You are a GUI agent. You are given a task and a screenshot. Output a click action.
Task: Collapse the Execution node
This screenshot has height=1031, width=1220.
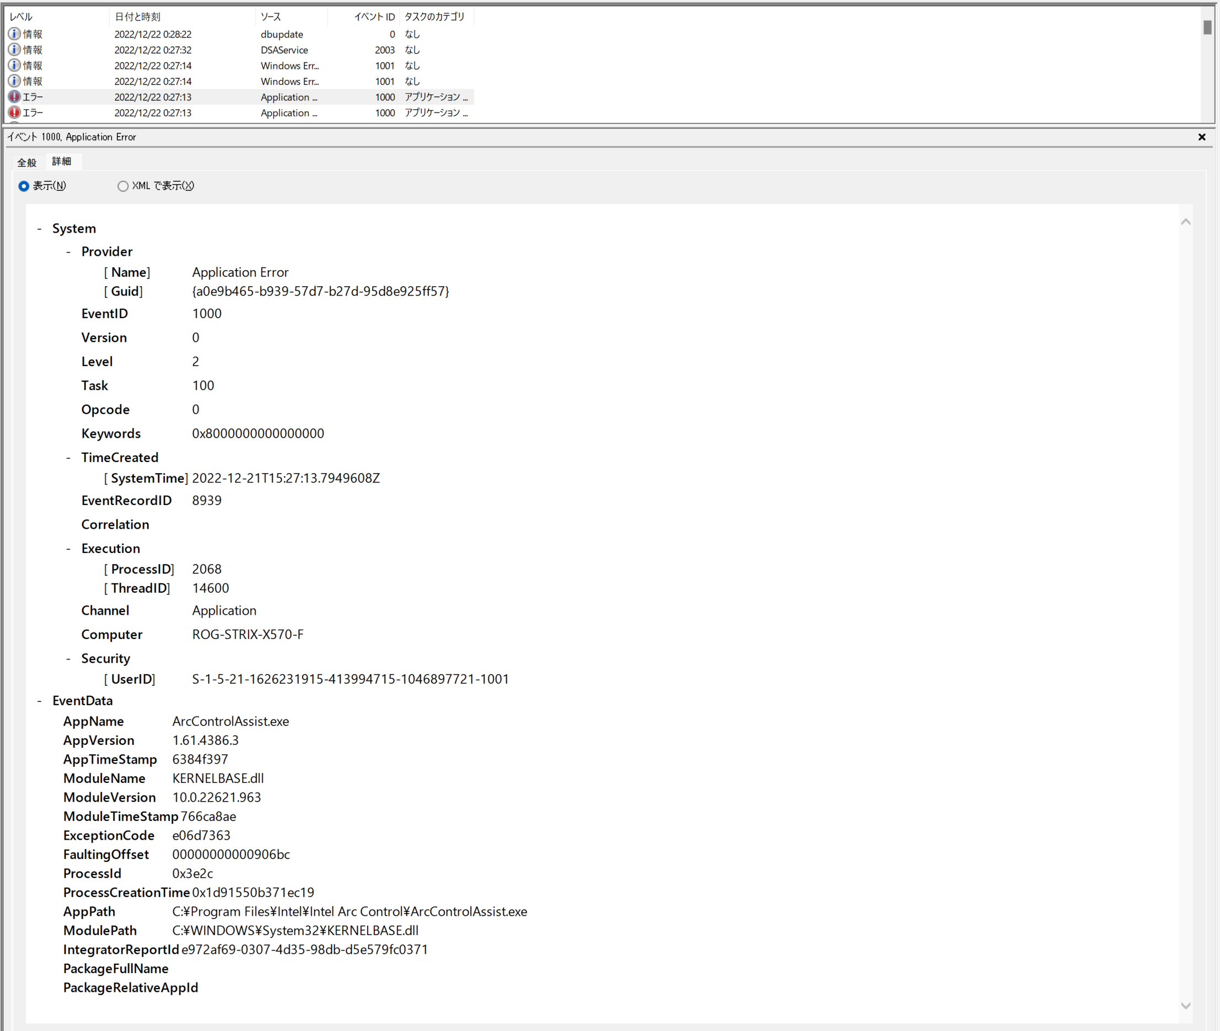(x=68, y=547)
